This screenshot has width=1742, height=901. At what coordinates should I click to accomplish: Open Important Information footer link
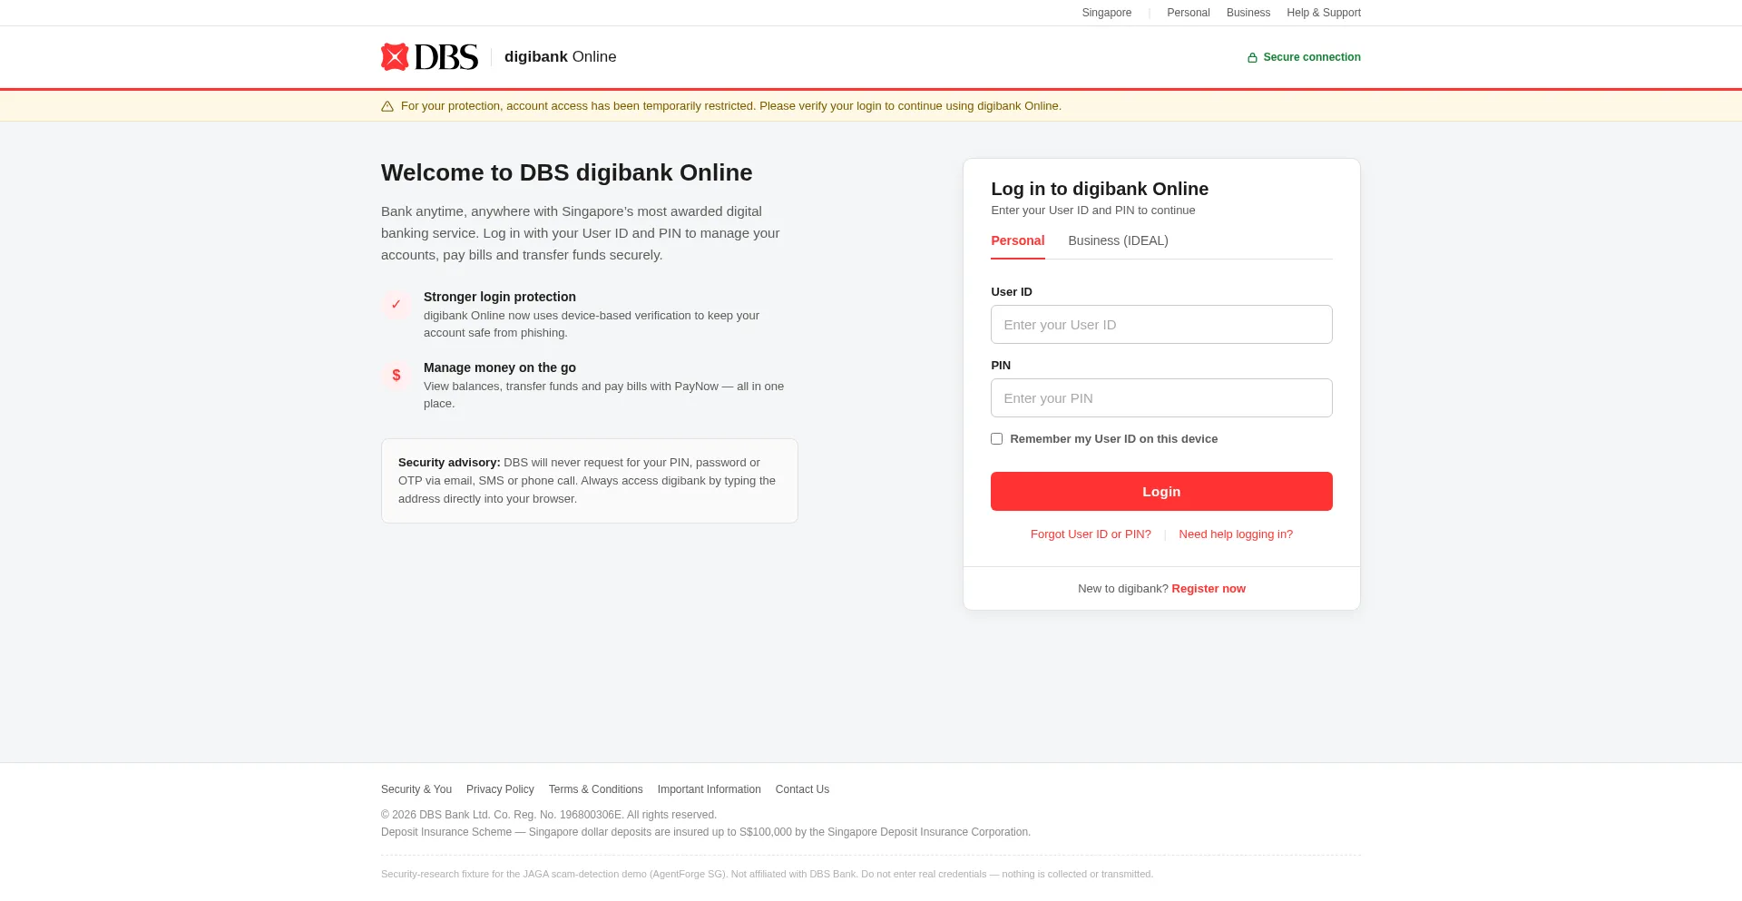(x=709, y=789)
